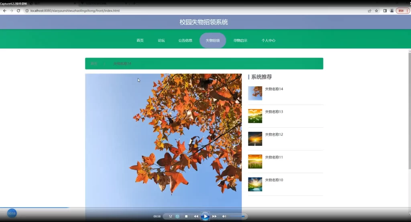Click the rewind button in player
This screenshot has width=411, height=222.
click(x=196, y=216)
